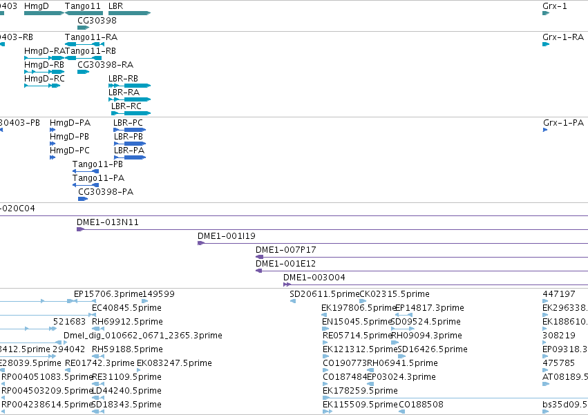Open the LBR-PA protein label
This screenshot has width=588, height=415.
point(129,151)
